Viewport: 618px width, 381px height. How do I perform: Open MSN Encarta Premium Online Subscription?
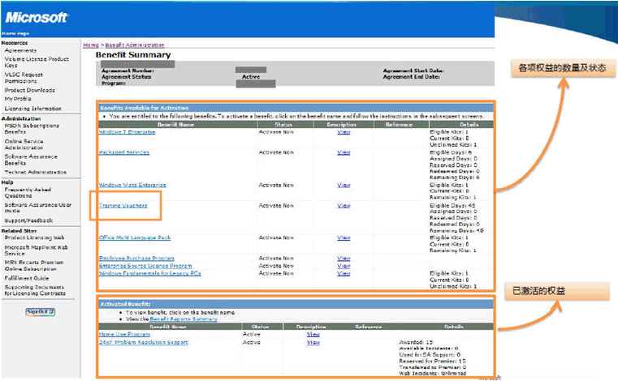(34, 266)
